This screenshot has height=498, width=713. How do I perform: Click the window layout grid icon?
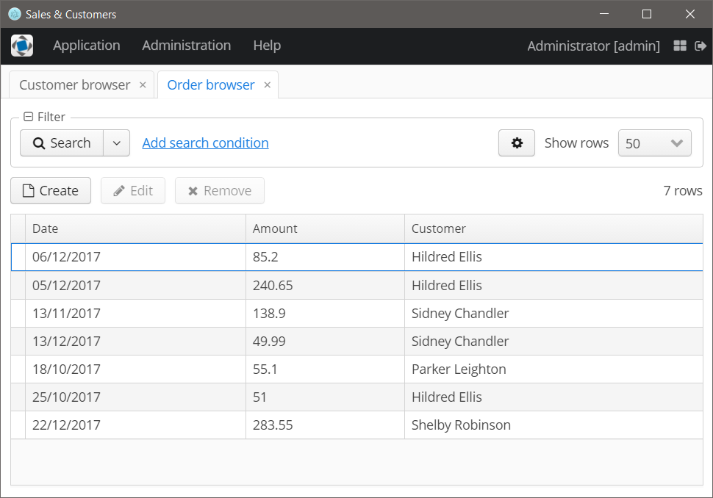tap(680, 46)
